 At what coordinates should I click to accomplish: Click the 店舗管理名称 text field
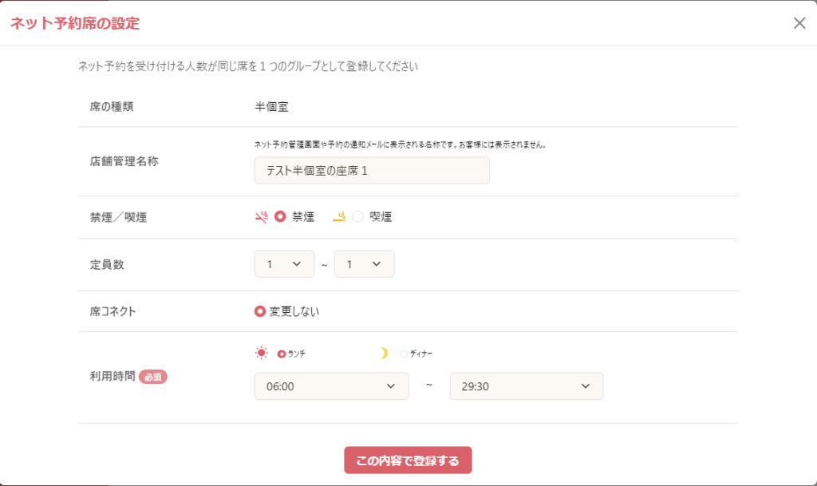[x=371, y=171]
